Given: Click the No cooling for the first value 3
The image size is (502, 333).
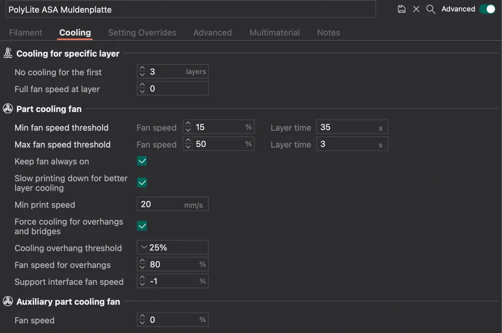Looking at the screenshot, I should [153, 72].
